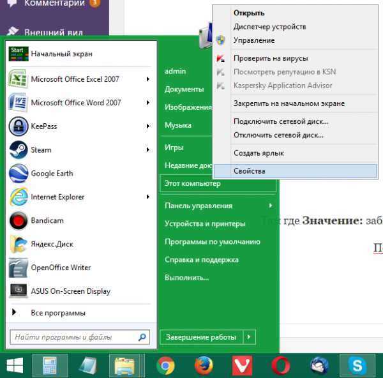Click the Завершение работы button
The image size is (383, 378).
click(x=202, y=337)
